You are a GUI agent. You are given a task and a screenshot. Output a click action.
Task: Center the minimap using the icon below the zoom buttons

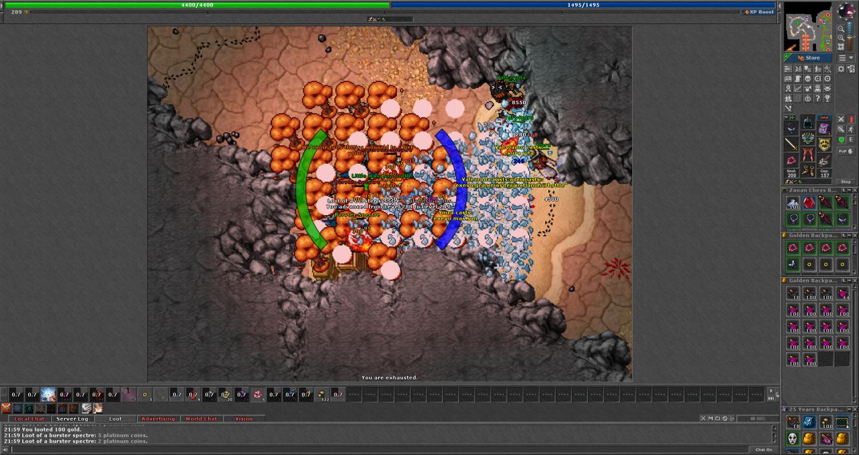coord(841,46)
